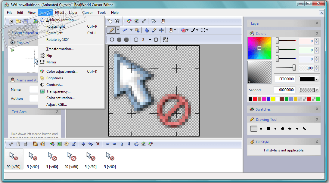
Task: Select the Flood fill bucket tool
Action: pyautogui.click(x=137, y=30)
